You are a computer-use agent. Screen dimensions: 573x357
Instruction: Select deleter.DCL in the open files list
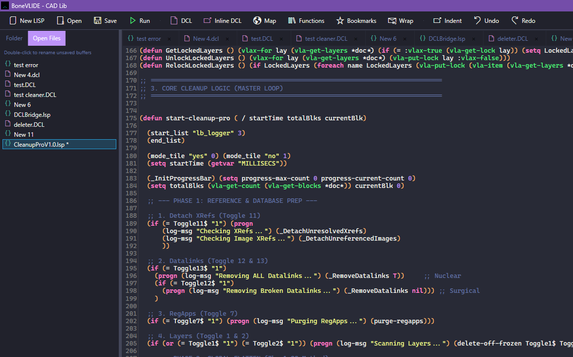click(59, 124)
